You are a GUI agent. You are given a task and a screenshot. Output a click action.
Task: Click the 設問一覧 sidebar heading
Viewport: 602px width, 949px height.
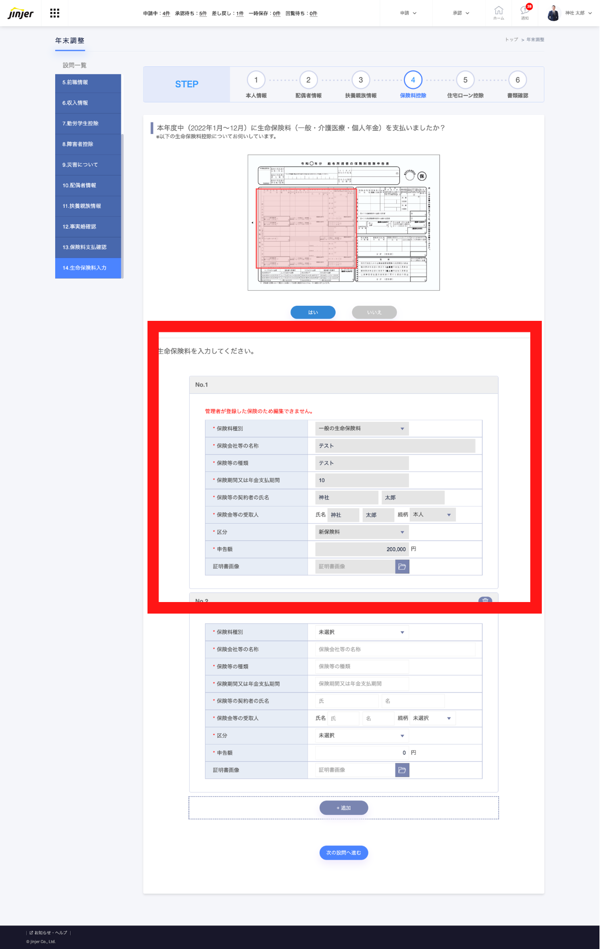coord(75,65)
